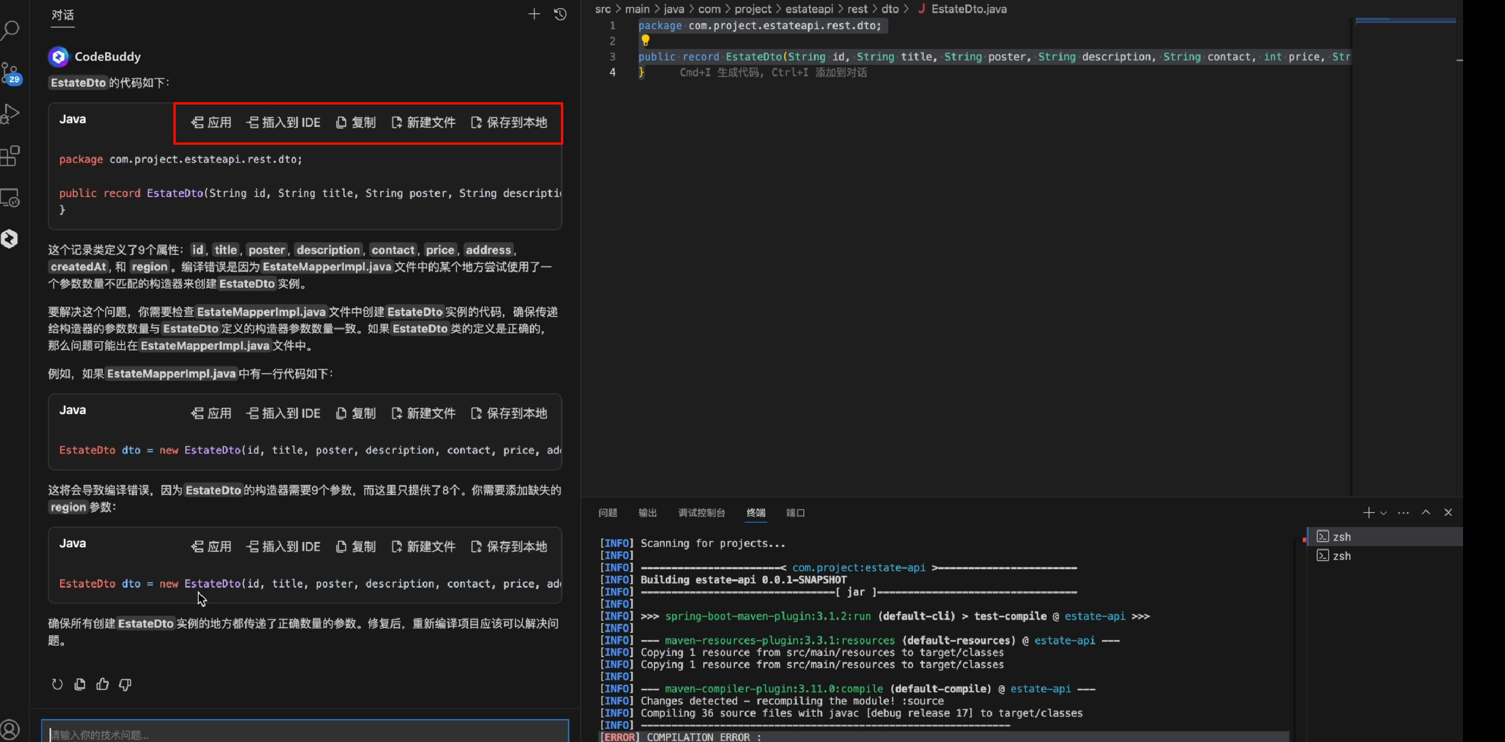
Task: Click 新建文件 on the first code block
Action: click(x=424, y=123)
